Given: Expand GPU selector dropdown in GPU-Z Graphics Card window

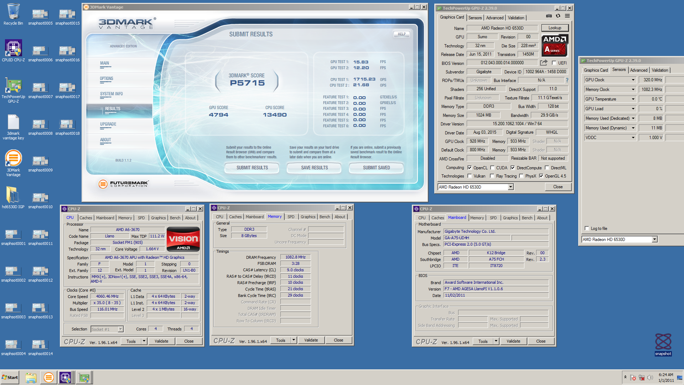Looking at the screenshot, I should pyautogui.click(x=511, y=187).
